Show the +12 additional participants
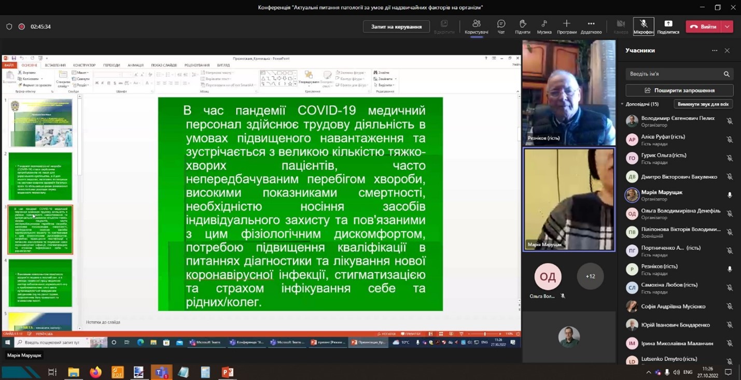Screen dimensions: 741x380 coord(590,276)
